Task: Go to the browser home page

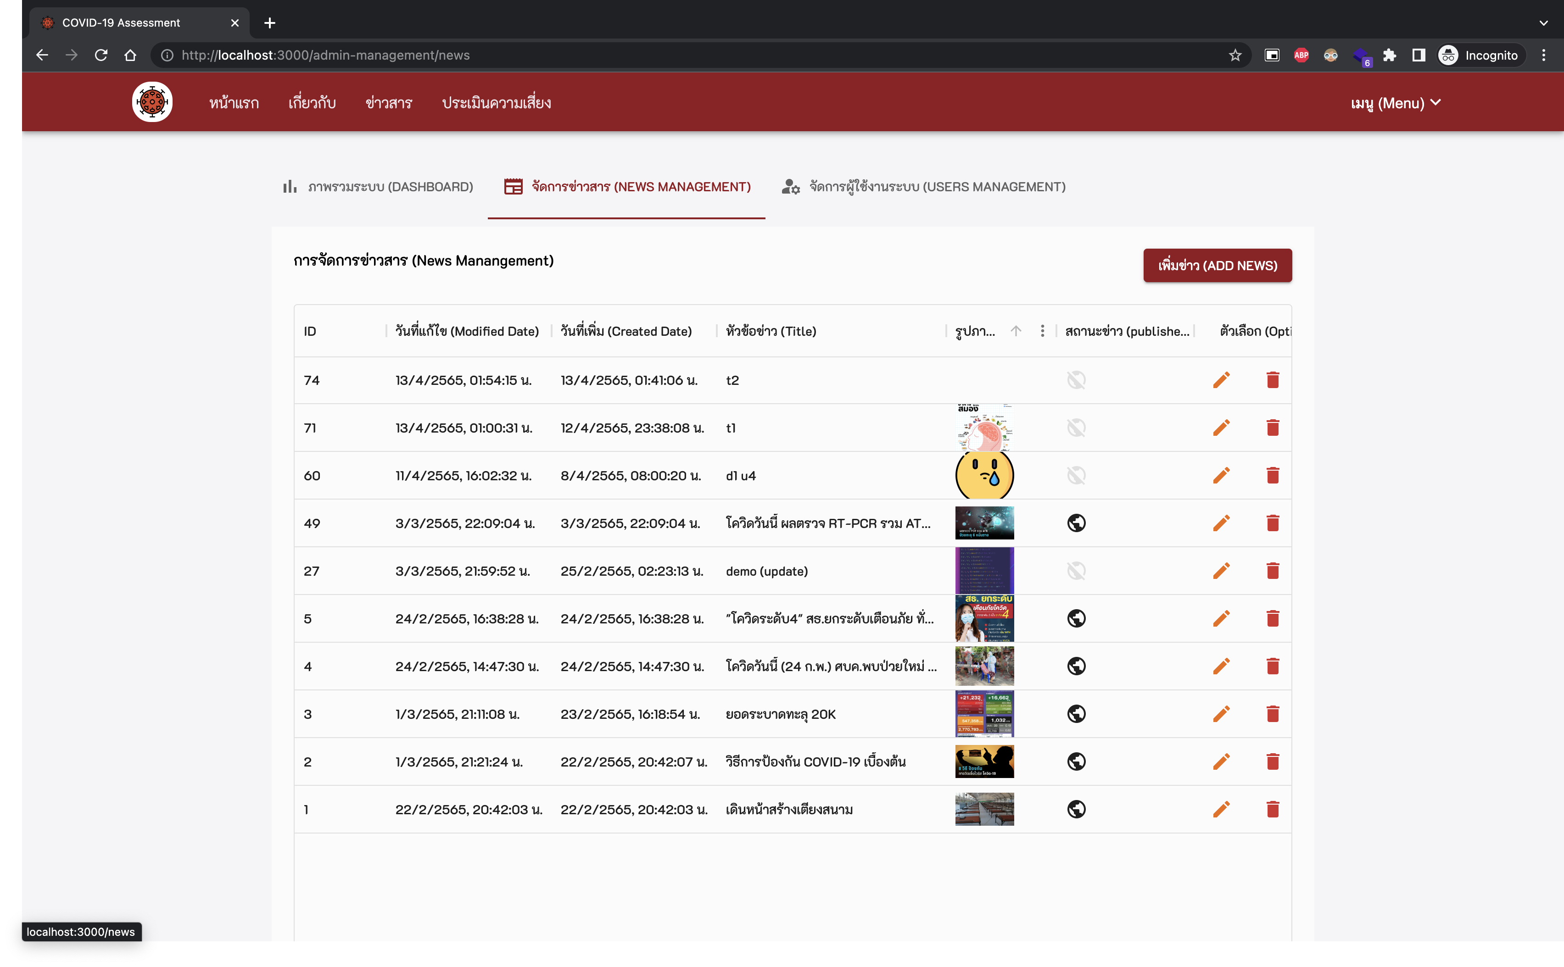Action: (130, 55)
